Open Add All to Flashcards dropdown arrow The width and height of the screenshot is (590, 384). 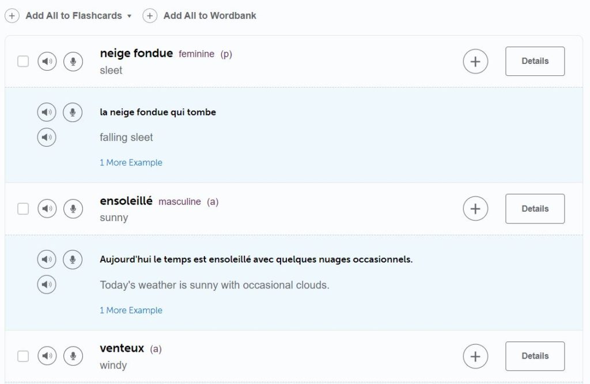130,16
